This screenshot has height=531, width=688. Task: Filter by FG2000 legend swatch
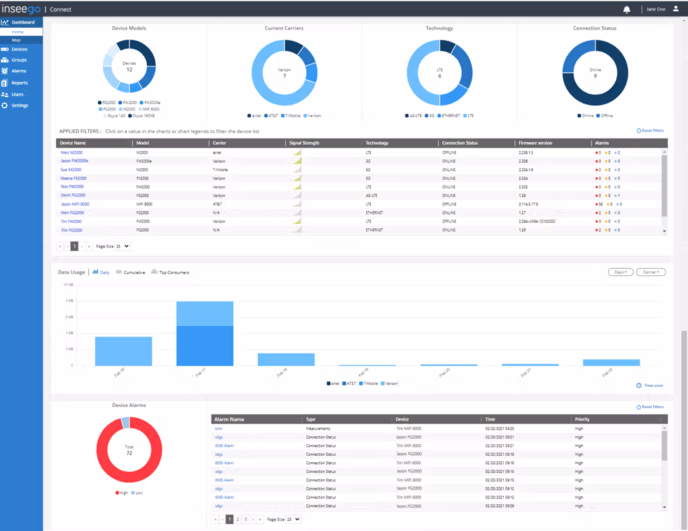(99, 102)
